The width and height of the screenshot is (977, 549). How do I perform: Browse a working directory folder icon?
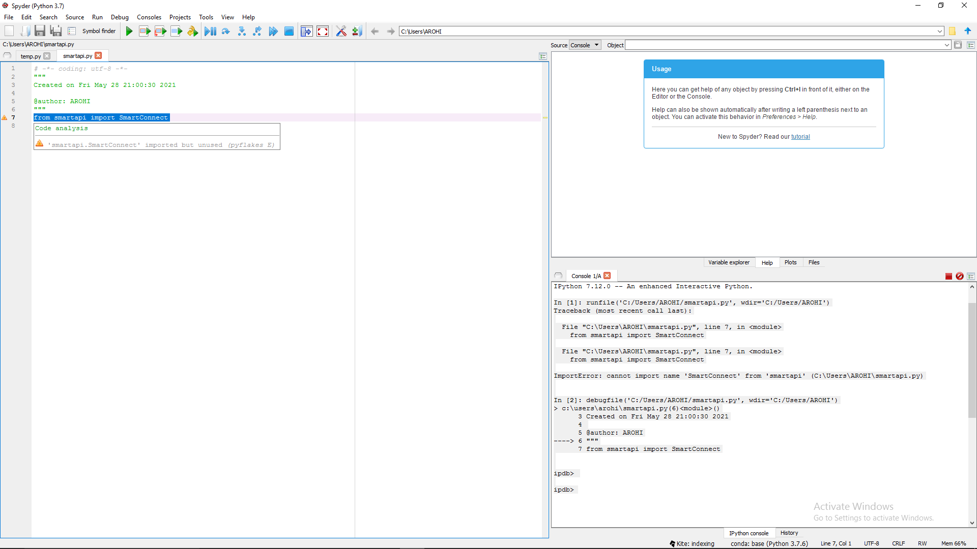pyautogui.click(x=953, y=31)
